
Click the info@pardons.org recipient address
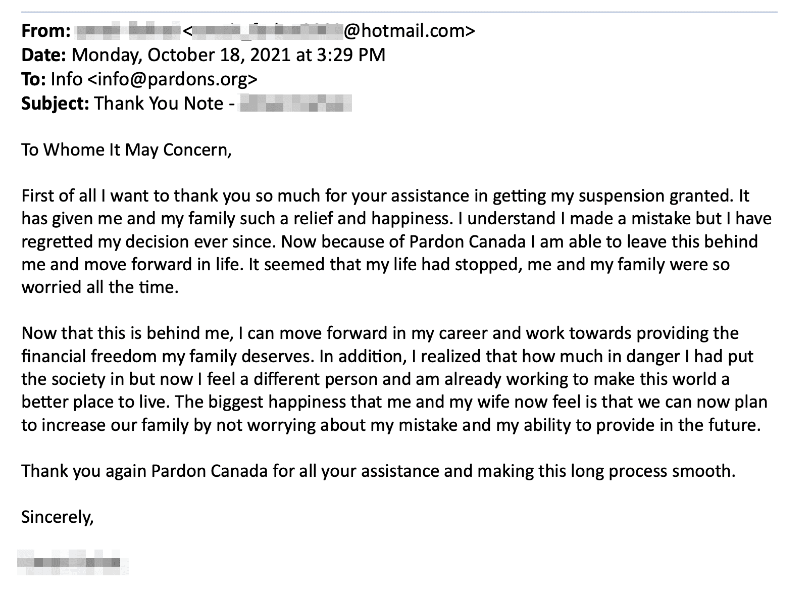click(x=172, y=79)
